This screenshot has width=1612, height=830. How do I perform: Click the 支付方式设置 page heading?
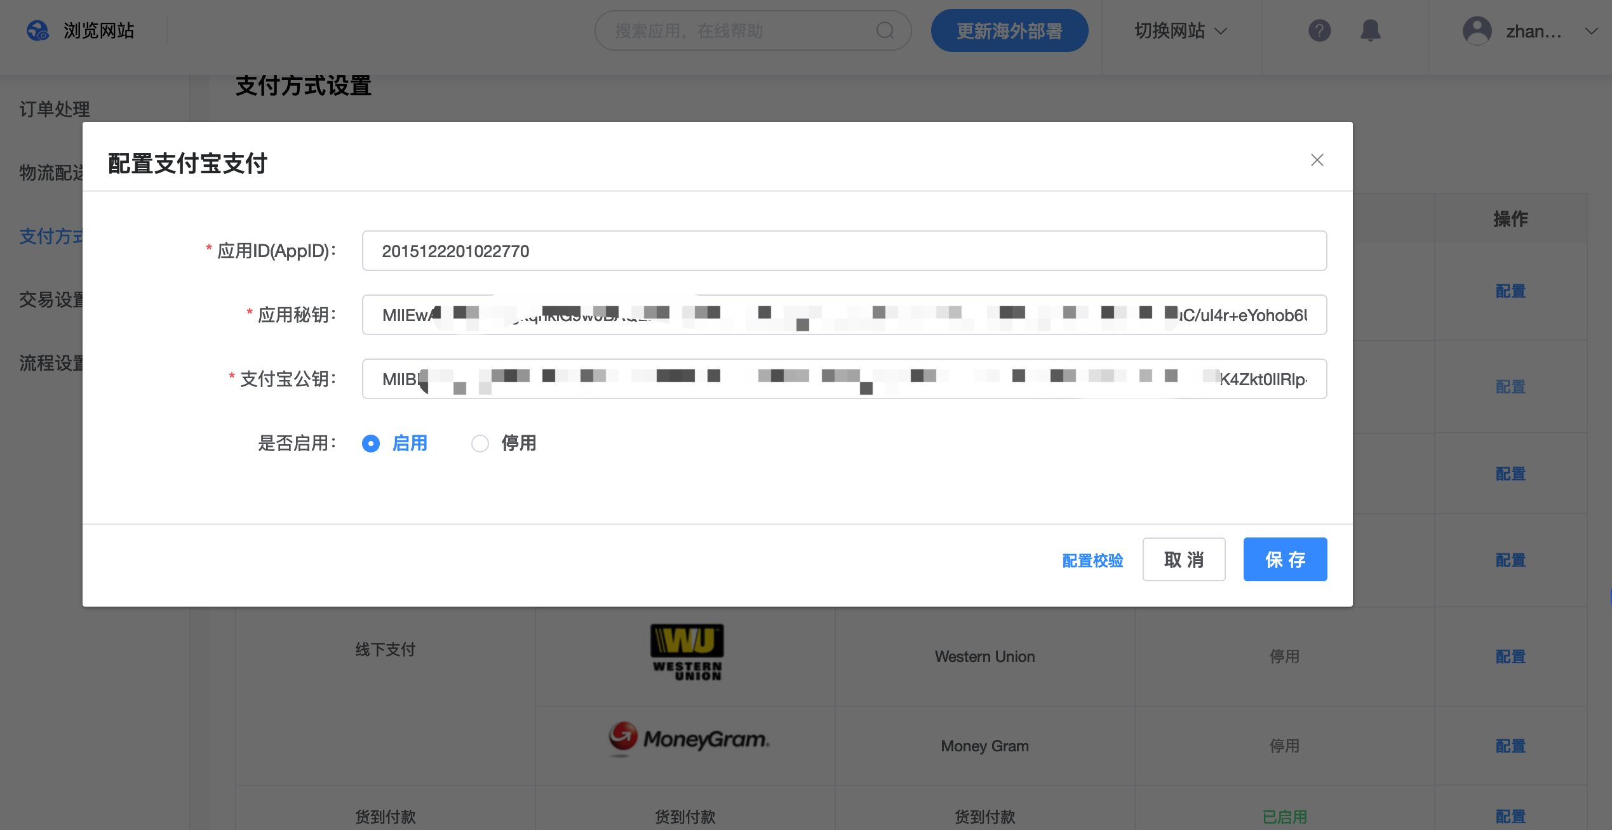304,86
